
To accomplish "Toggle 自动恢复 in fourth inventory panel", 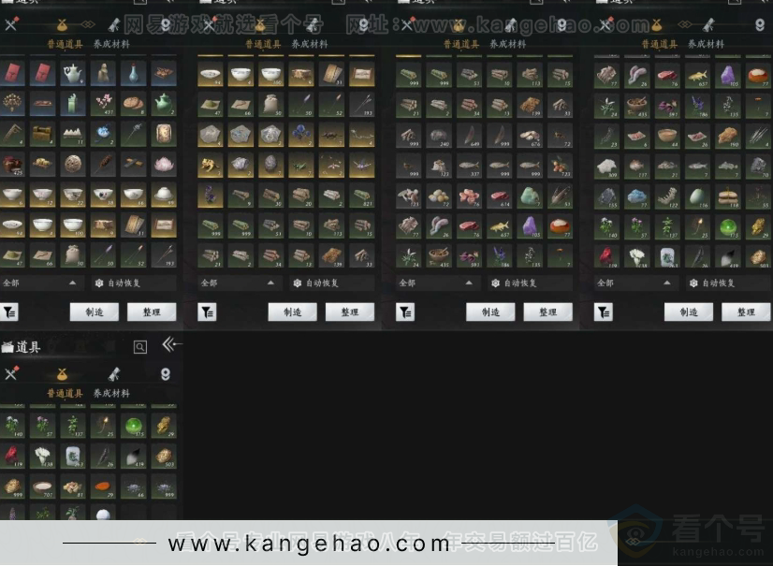I will tap(729, 283).
